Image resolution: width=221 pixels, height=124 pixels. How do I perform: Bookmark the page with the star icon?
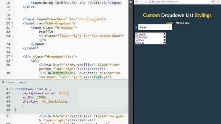(x=213, y=1)
